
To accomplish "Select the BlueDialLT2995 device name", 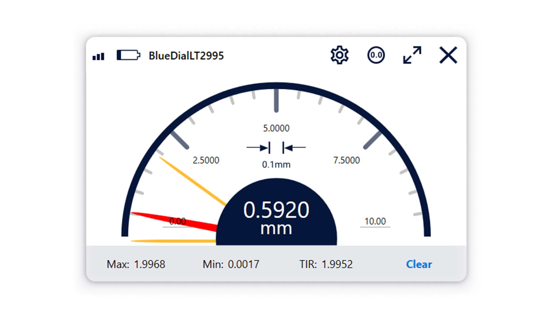I will click(186, 55).
